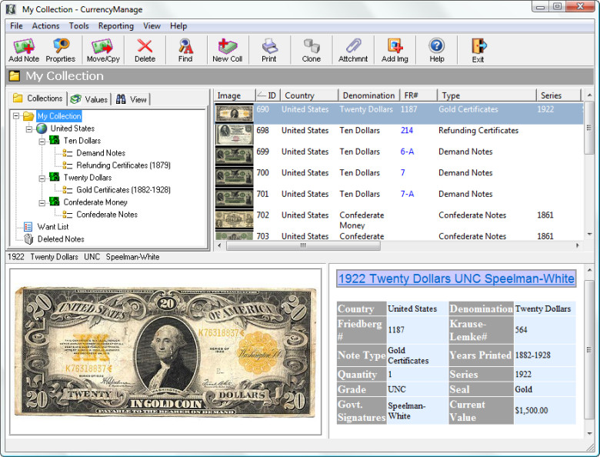Click the details pane vertical scrollbar thumb
The image size is (600, 457).
click(589, 349)
